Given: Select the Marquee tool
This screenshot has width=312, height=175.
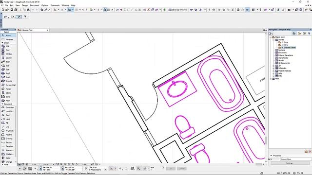Looking at the screenshot, I should (8, 39).
